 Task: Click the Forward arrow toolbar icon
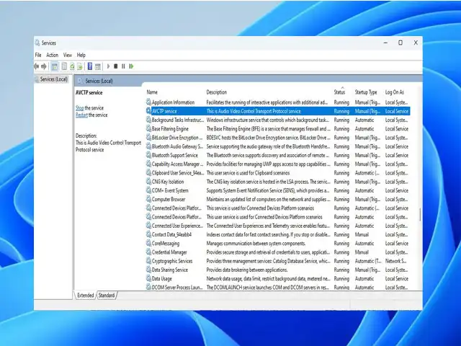point(43,66)
